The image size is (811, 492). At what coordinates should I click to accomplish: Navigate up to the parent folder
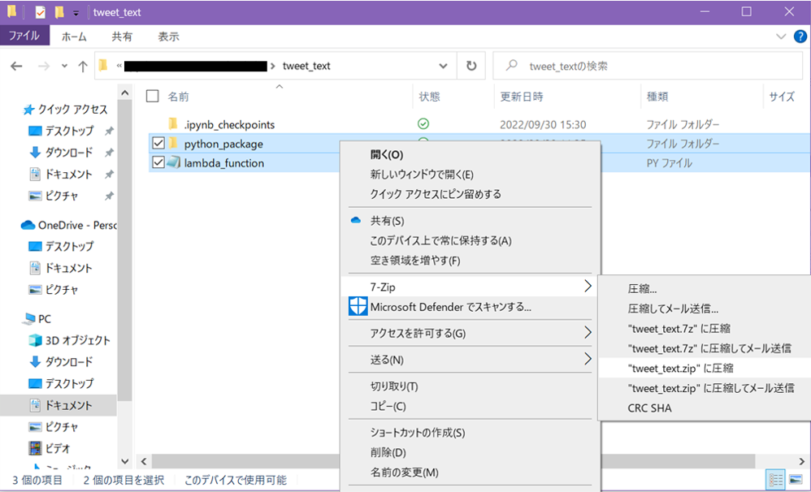[84, 66]
